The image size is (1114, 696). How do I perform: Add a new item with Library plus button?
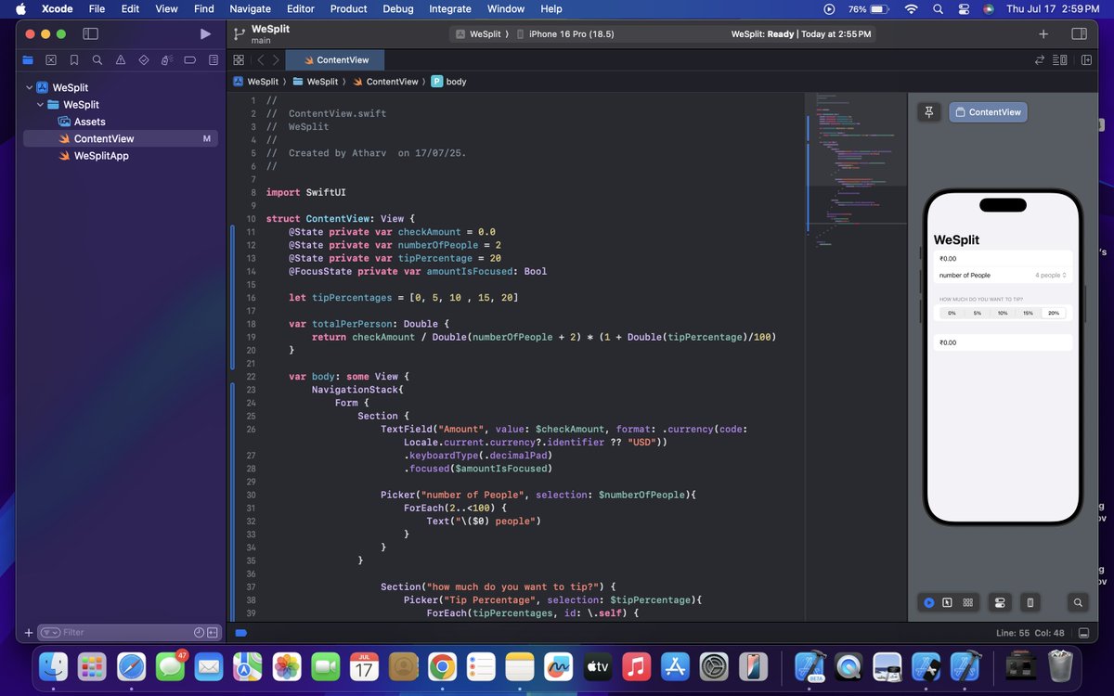tap(1043, 33)
